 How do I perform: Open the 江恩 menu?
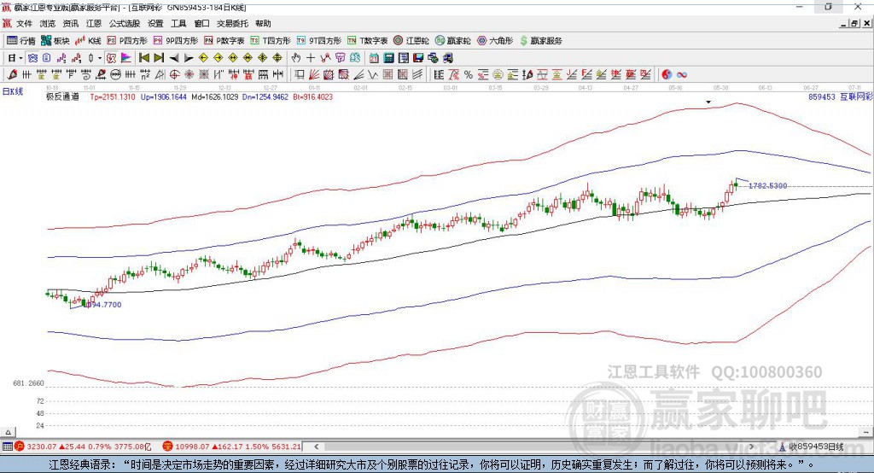click(94, 23)
